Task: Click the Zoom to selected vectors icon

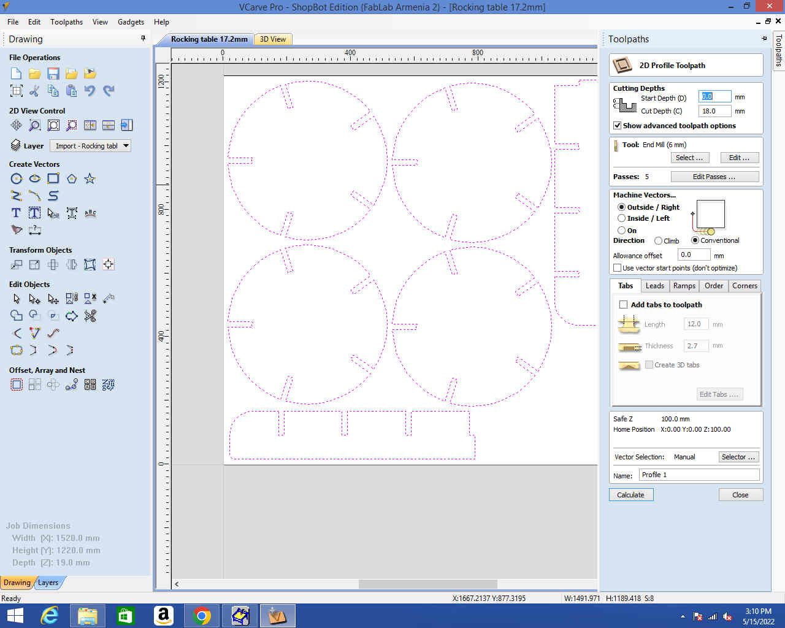Action: pyautogui.click(x=72, y=125)
